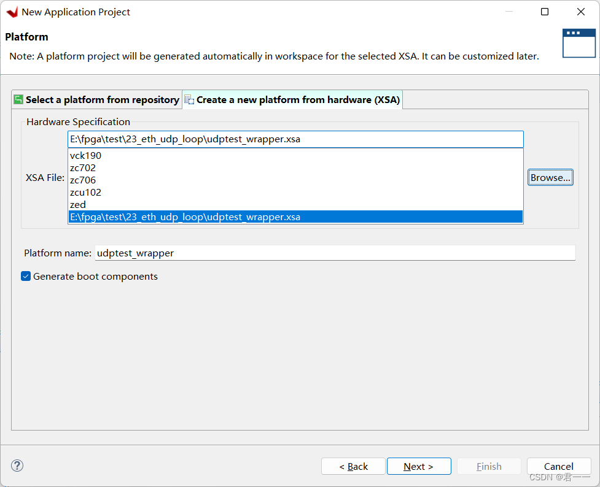The image size is (600, 487).
Task: Proceed with the Next button
Action: pos(419,466)
